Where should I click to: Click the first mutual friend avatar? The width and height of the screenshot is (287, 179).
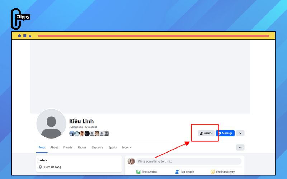(72, 134)
